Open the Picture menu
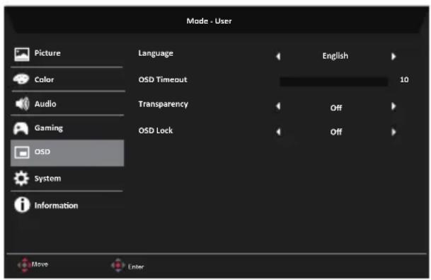 coord(67,54)
